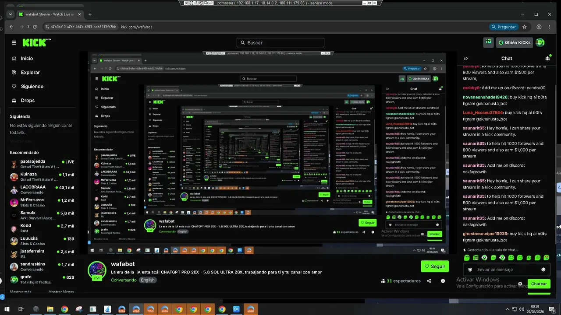Click username novaneonshade19426 in chat
Image resolution: width=561 pixels, height=315 pixels.
click(486, 97)
